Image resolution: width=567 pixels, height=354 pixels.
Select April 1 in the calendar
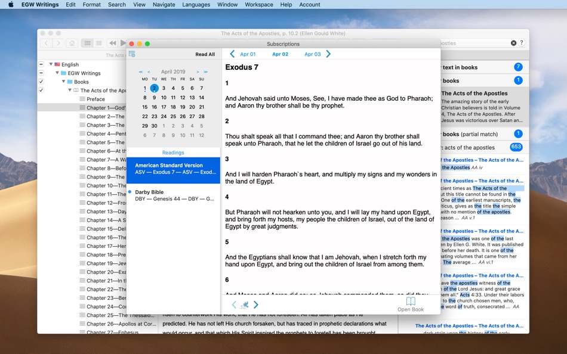click(144, 88)
